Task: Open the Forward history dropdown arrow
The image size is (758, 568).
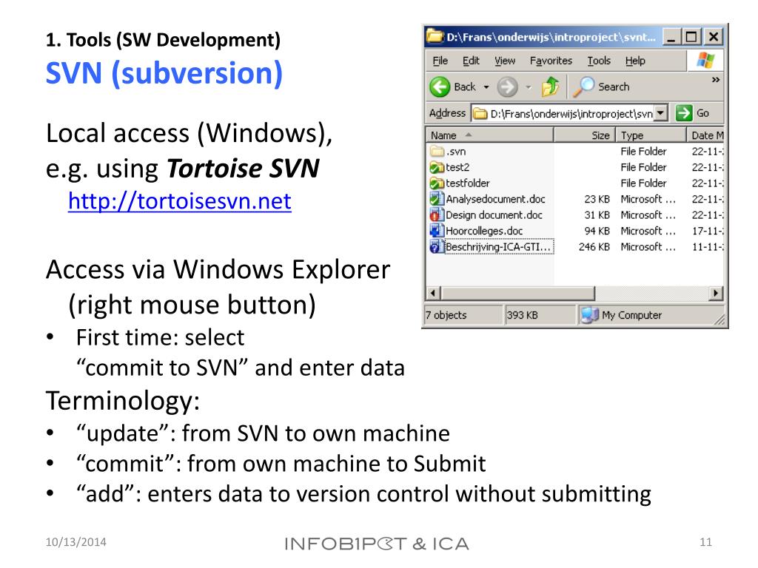Action: [529, 87]
